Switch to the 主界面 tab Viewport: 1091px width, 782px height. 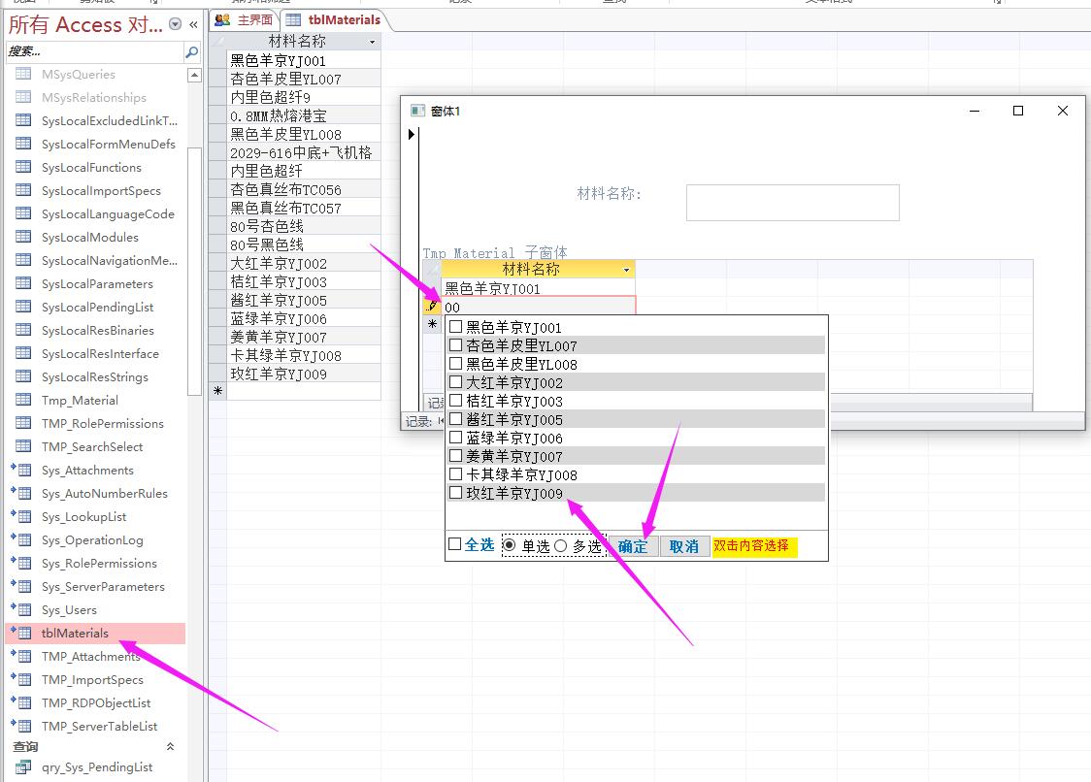[245, 19]
